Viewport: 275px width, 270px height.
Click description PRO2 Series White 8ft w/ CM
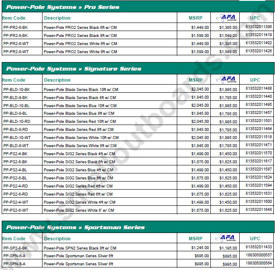tap(80, 52)
